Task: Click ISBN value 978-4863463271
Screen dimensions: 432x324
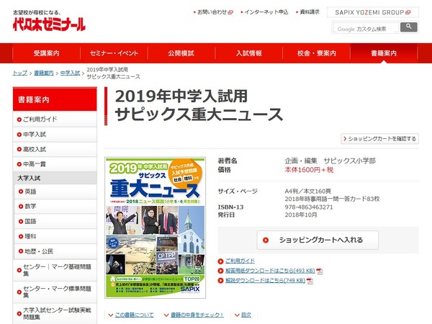Action: click(309, 207)
